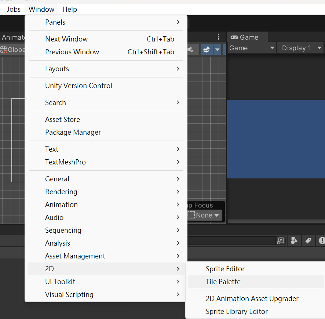Expand the Rendering submenu
The width and height of the screenshot is (325, 319).
pos(106,192)
